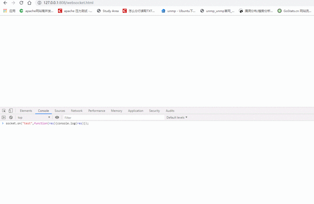Focus the address bar showing 127.0.0.1:808/websocket.html
The image size is (314, 204).
174,3
